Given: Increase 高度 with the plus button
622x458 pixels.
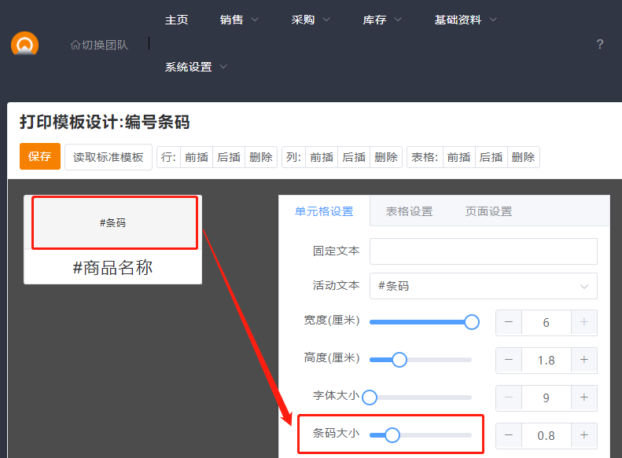Looking at the screenshot, I should click(583, 360).
